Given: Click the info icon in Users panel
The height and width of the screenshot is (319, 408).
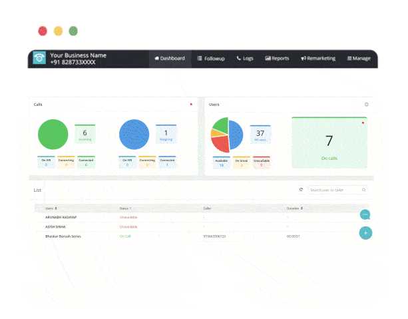Looking at the screenshot, I should 366,105.
